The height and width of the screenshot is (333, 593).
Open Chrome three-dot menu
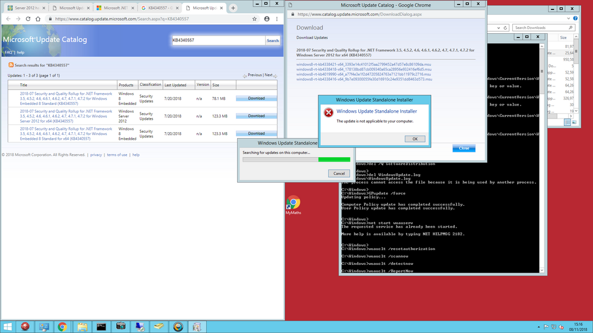coord(277,18)
